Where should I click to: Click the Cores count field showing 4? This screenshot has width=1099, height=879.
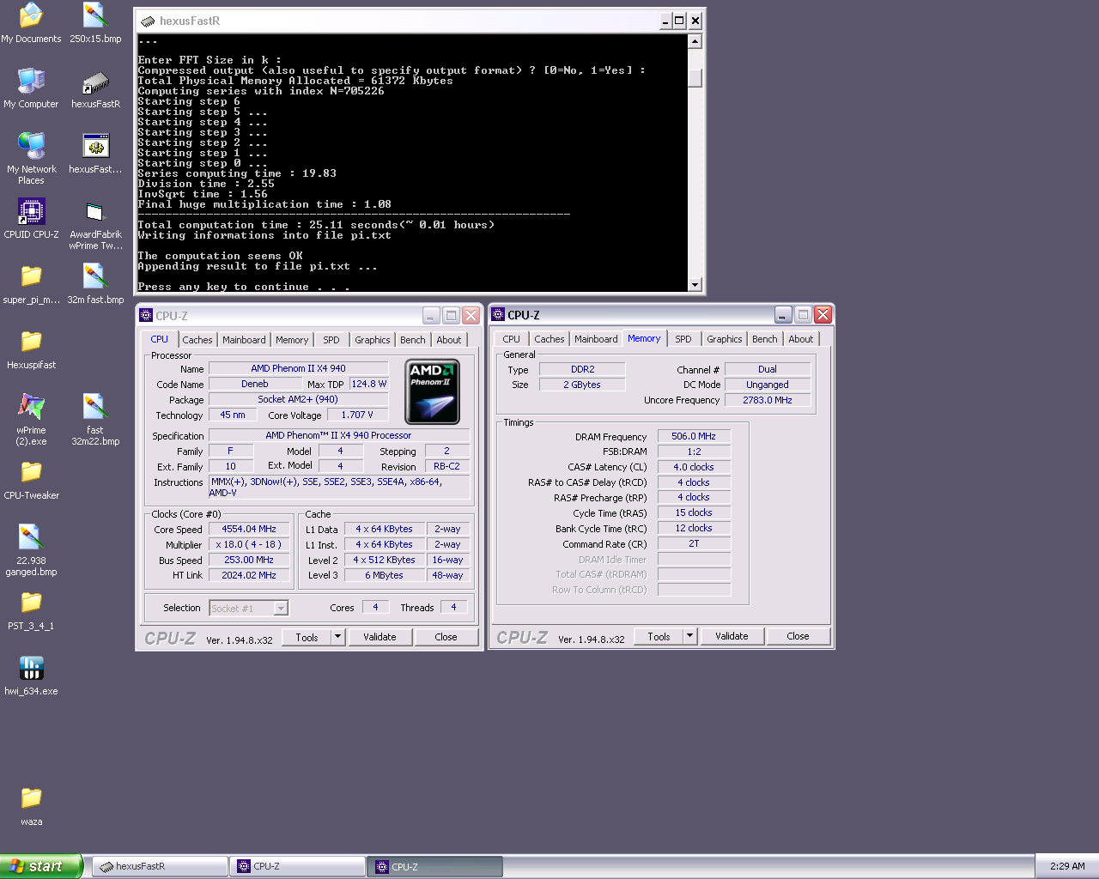375,607
